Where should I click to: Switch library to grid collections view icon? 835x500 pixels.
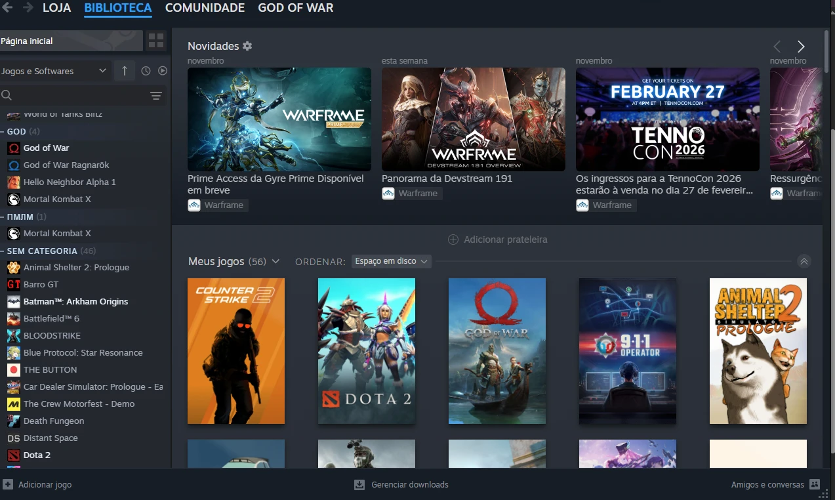(156, 41)
